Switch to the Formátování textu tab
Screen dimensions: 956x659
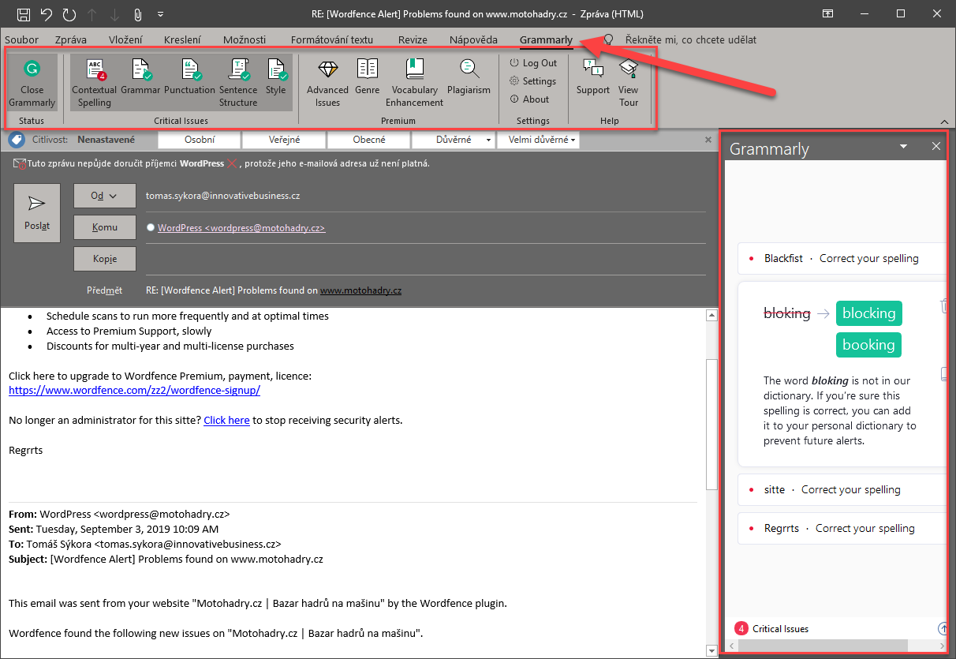[332, 39]
